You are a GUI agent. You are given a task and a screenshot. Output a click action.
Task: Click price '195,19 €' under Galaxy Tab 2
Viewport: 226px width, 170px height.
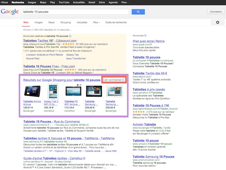(x=49, y=108)
